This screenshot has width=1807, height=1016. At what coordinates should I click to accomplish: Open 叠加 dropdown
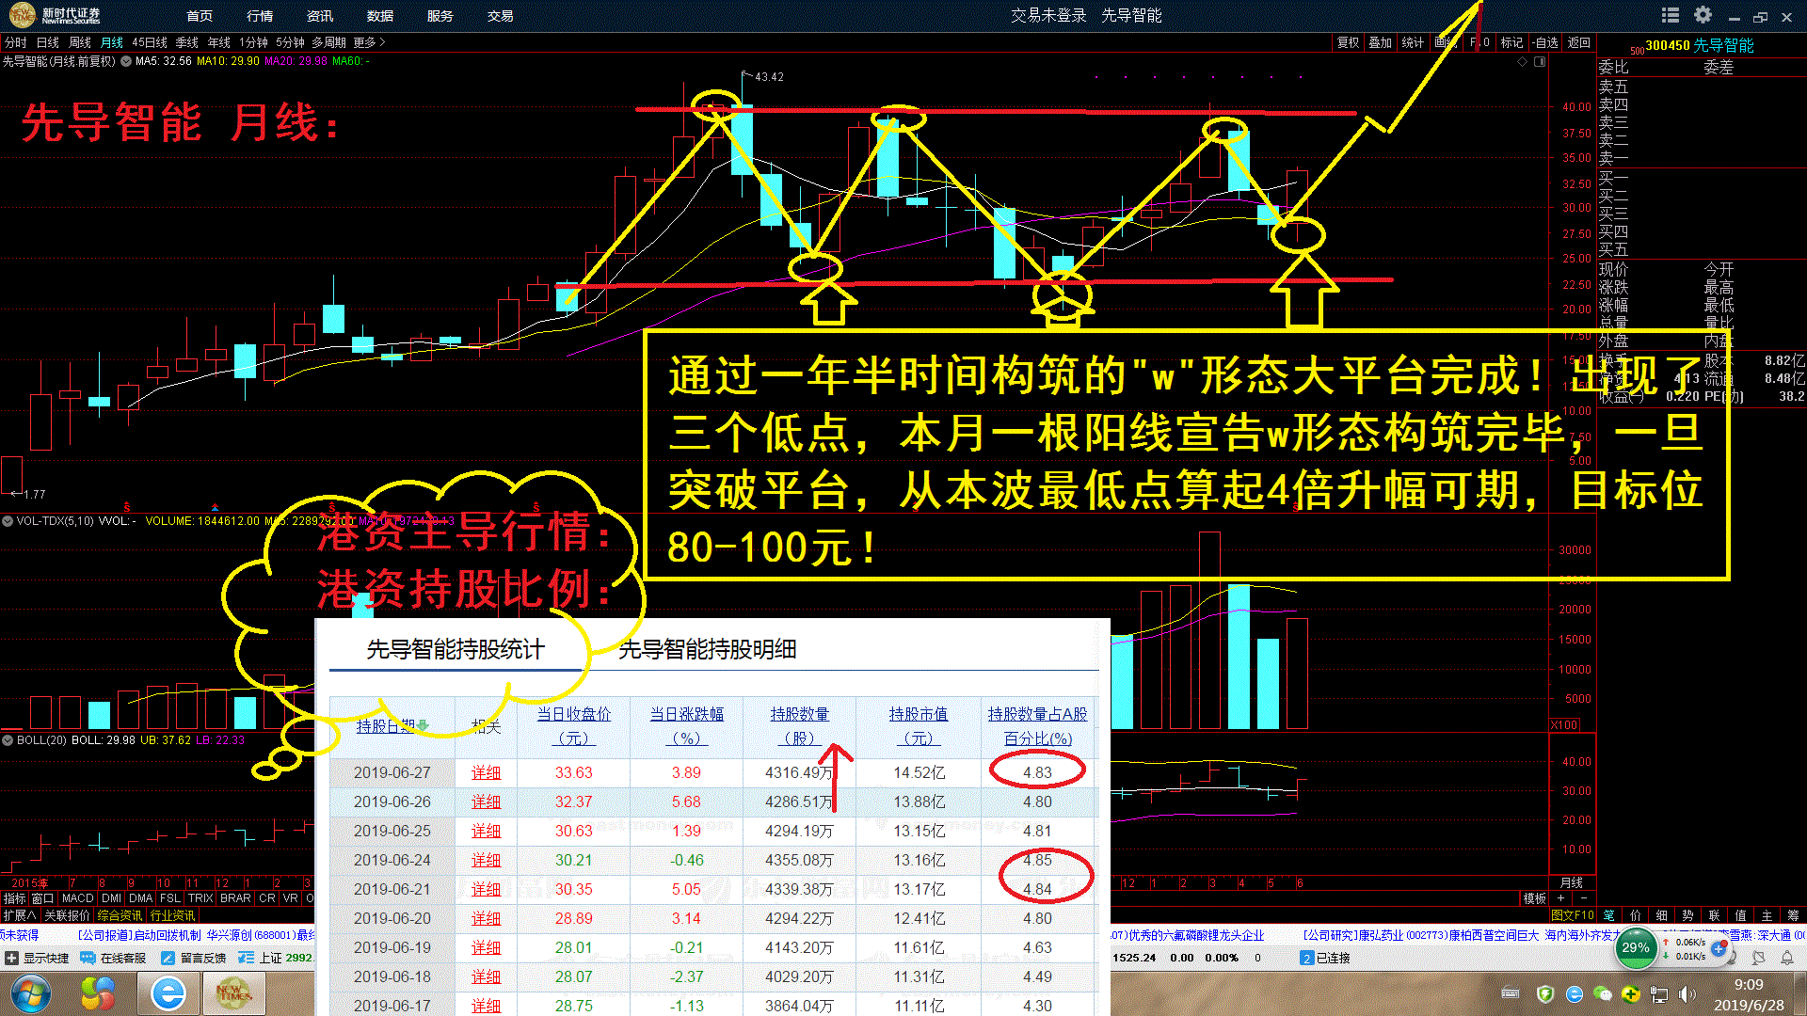1380,42
